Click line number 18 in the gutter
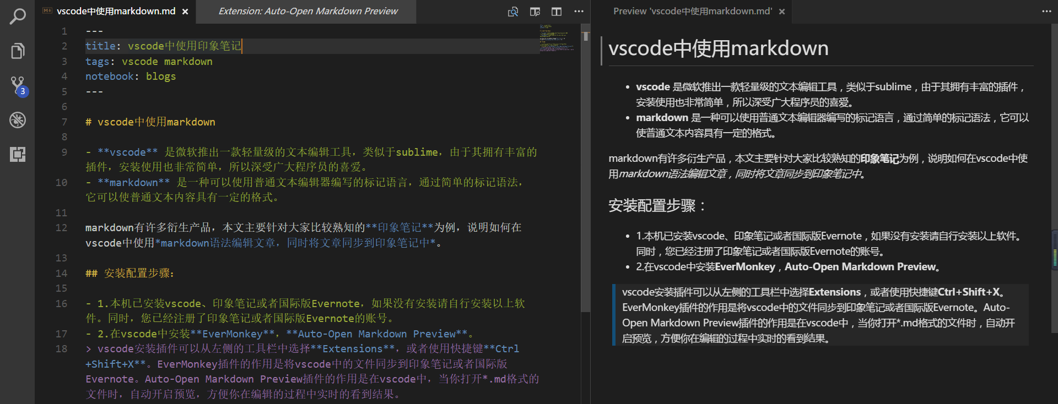The image size is (1058, 404). coord(61,349)
